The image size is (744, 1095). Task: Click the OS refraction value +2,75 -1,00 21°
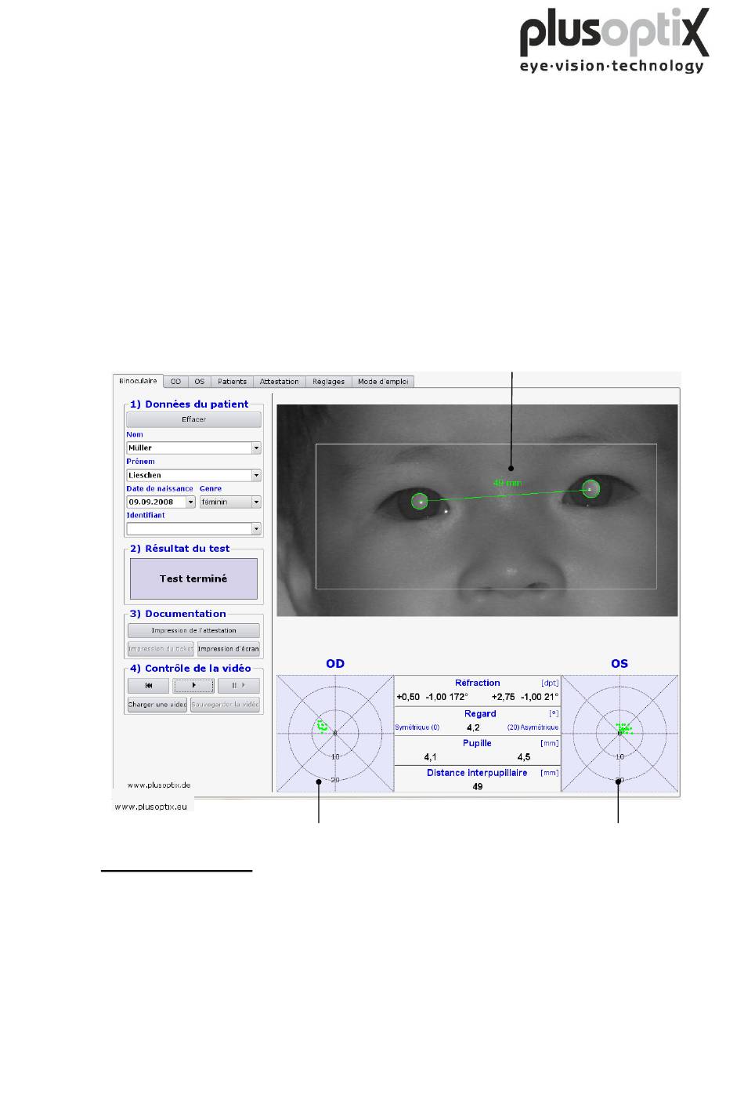pyautogui.click(x=525, y=697)
